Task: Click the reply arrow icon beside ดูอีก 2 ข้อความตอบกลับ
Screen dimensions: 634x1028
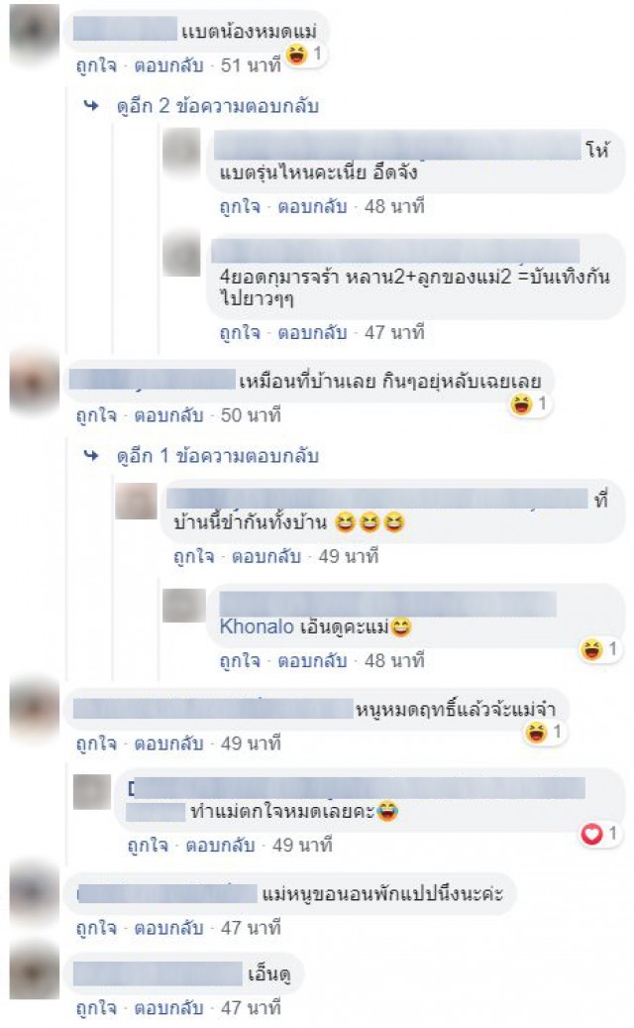Action: [x=91, y=105]
